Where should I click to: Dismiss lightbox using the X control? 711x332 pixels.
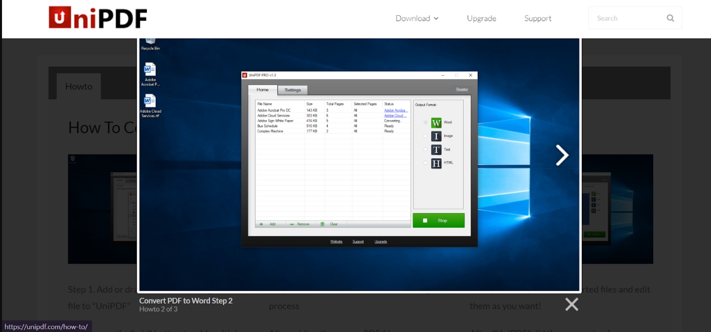571,304
